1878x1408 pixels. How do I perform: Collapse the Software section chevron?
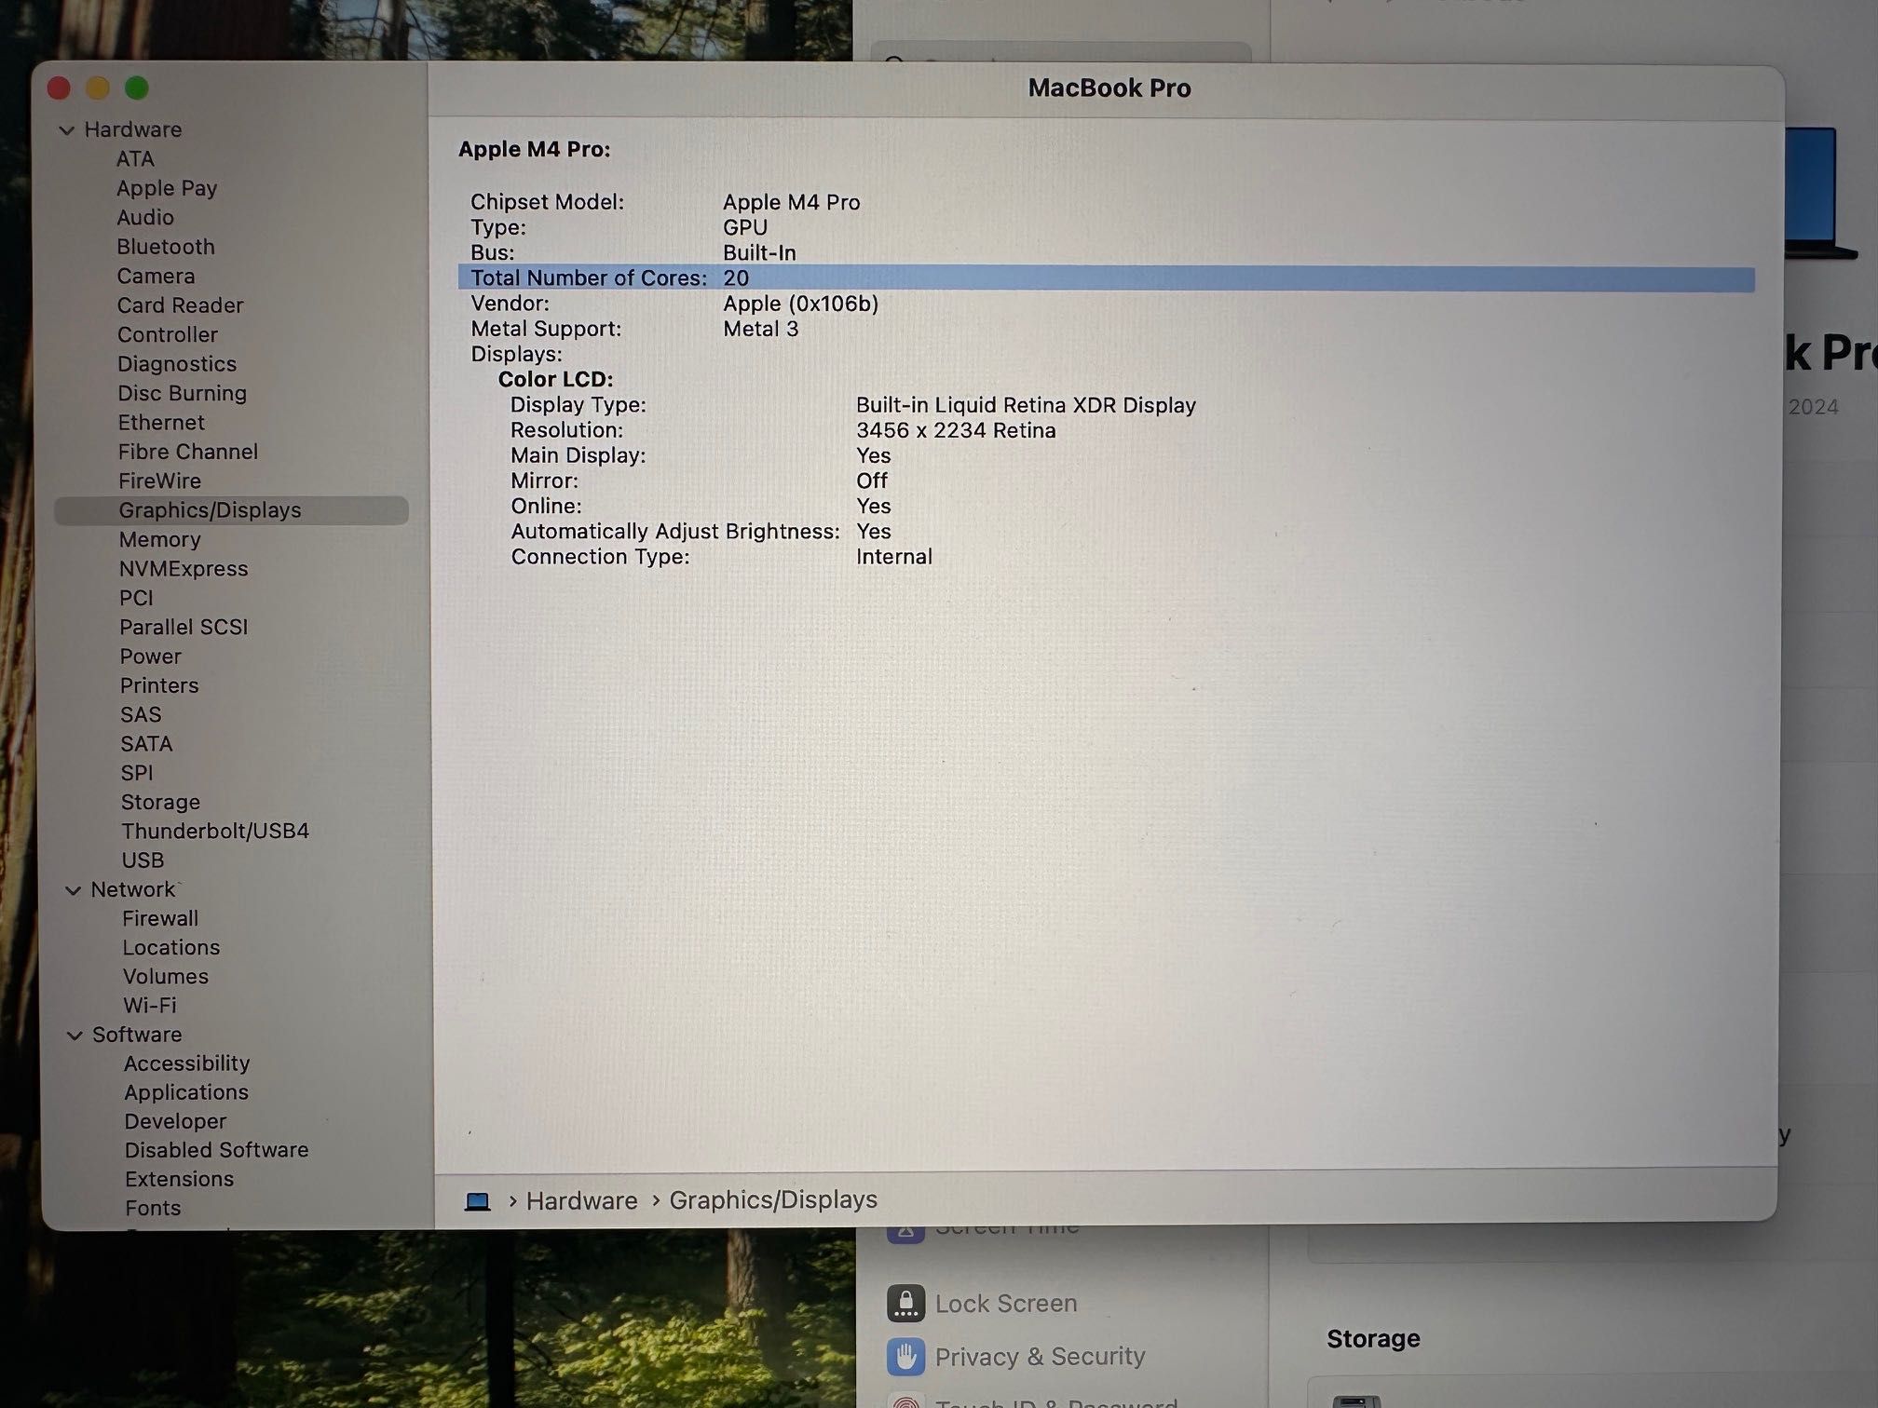point(75,1035)
